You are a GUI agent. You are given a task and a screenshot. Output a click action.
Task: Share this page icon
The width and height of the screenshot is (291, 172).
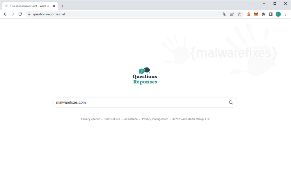(x=232, y=14)
